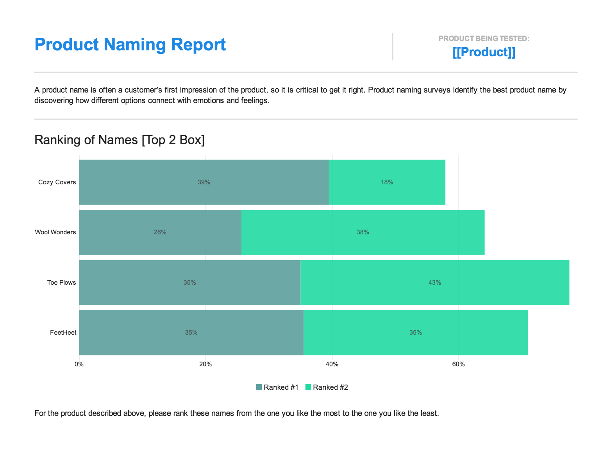Click the FeetHeet axis label

pyautogui.click(x=63, y=333)
